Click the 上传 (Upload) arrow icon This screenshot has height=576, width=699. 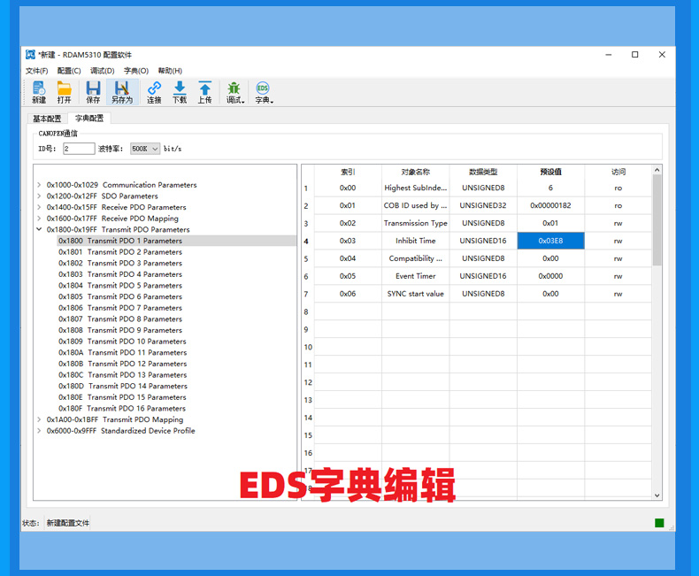point(204,92)
